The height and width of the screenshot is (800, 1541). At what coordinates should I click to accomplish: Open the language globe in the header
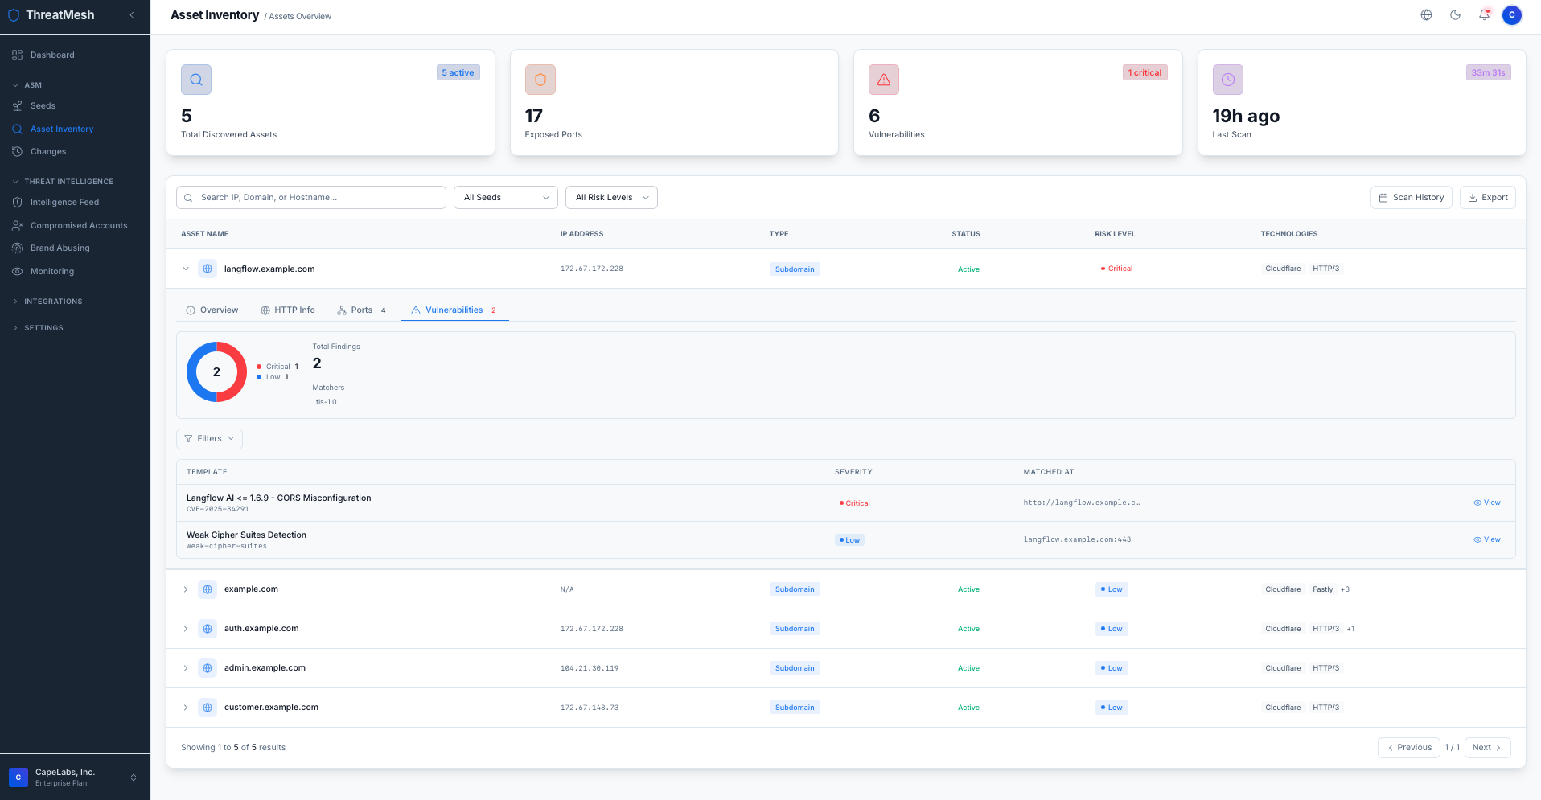(1426, 14)
